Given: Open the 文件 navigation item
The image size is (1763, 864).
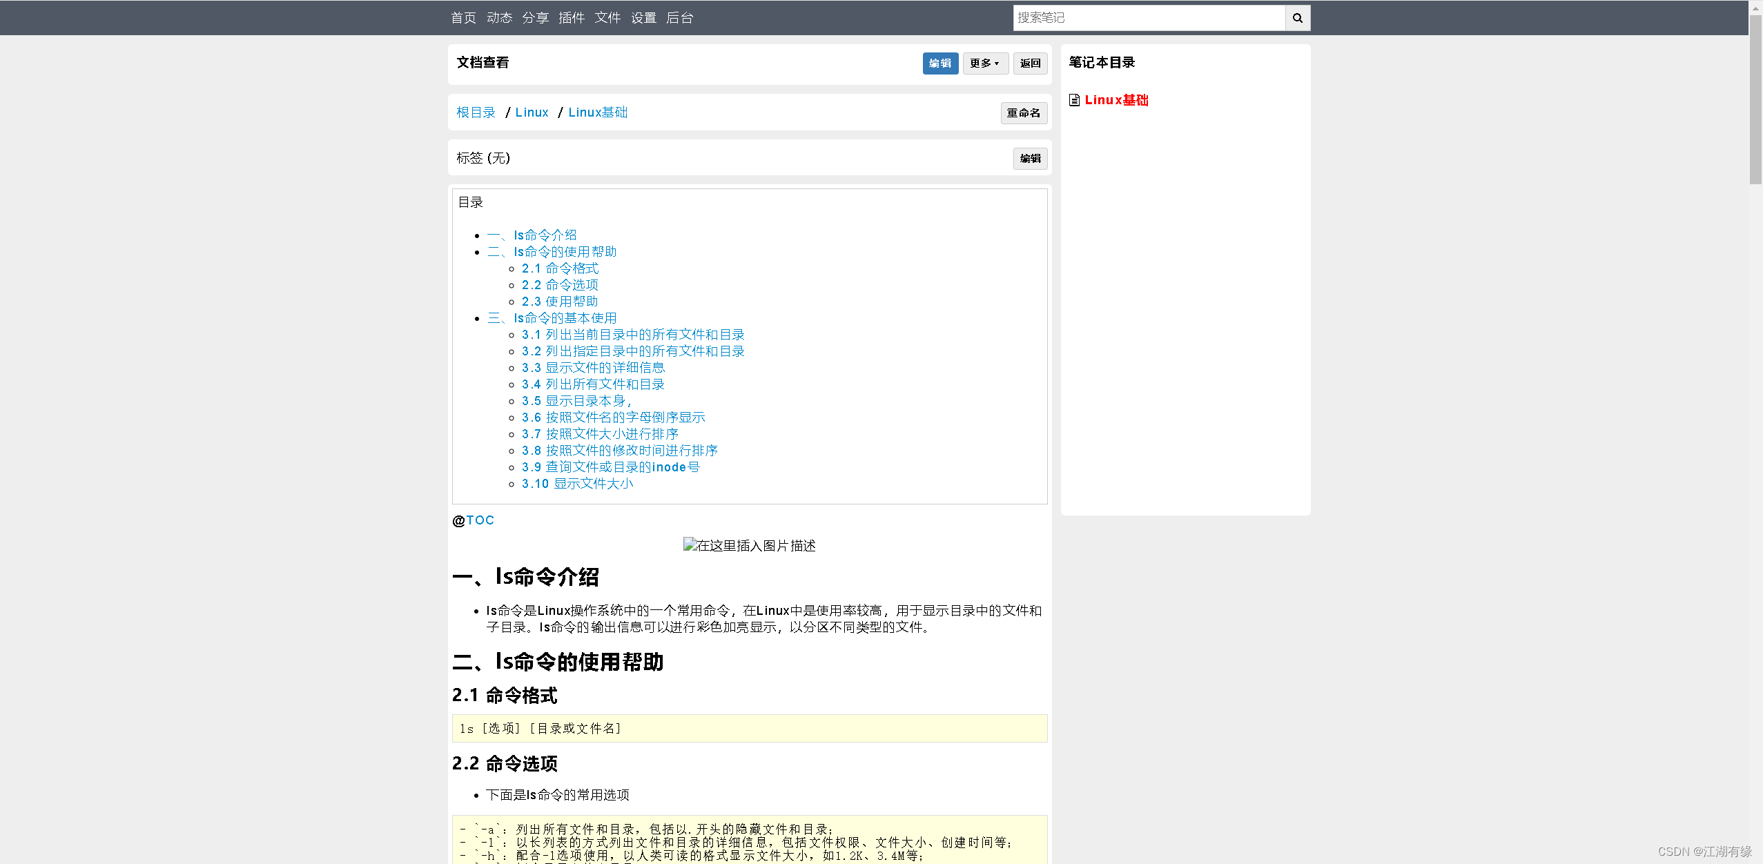Looking at the screenshot, I should click(607, 18).
